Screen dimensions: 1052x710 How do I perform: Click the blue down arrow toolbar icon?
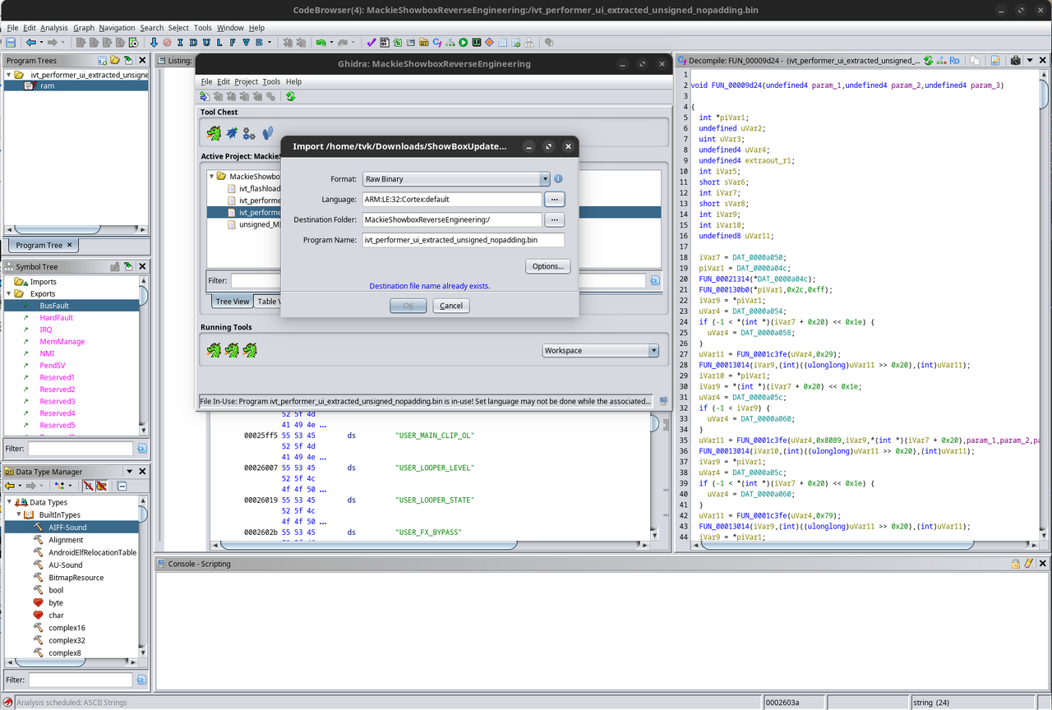tap(154, 42)
